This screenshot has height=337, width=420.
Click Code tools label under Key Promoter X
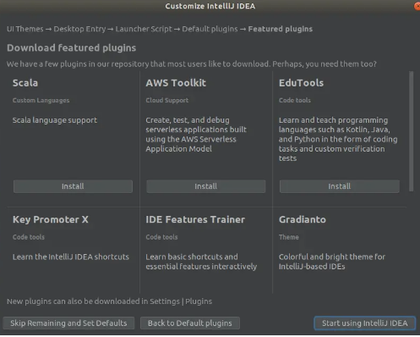tap(29, 237)
